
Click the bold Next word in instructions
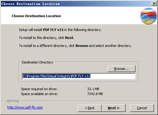[x=69, y=38]
